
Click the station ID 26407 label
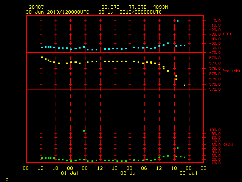[36, 7]
